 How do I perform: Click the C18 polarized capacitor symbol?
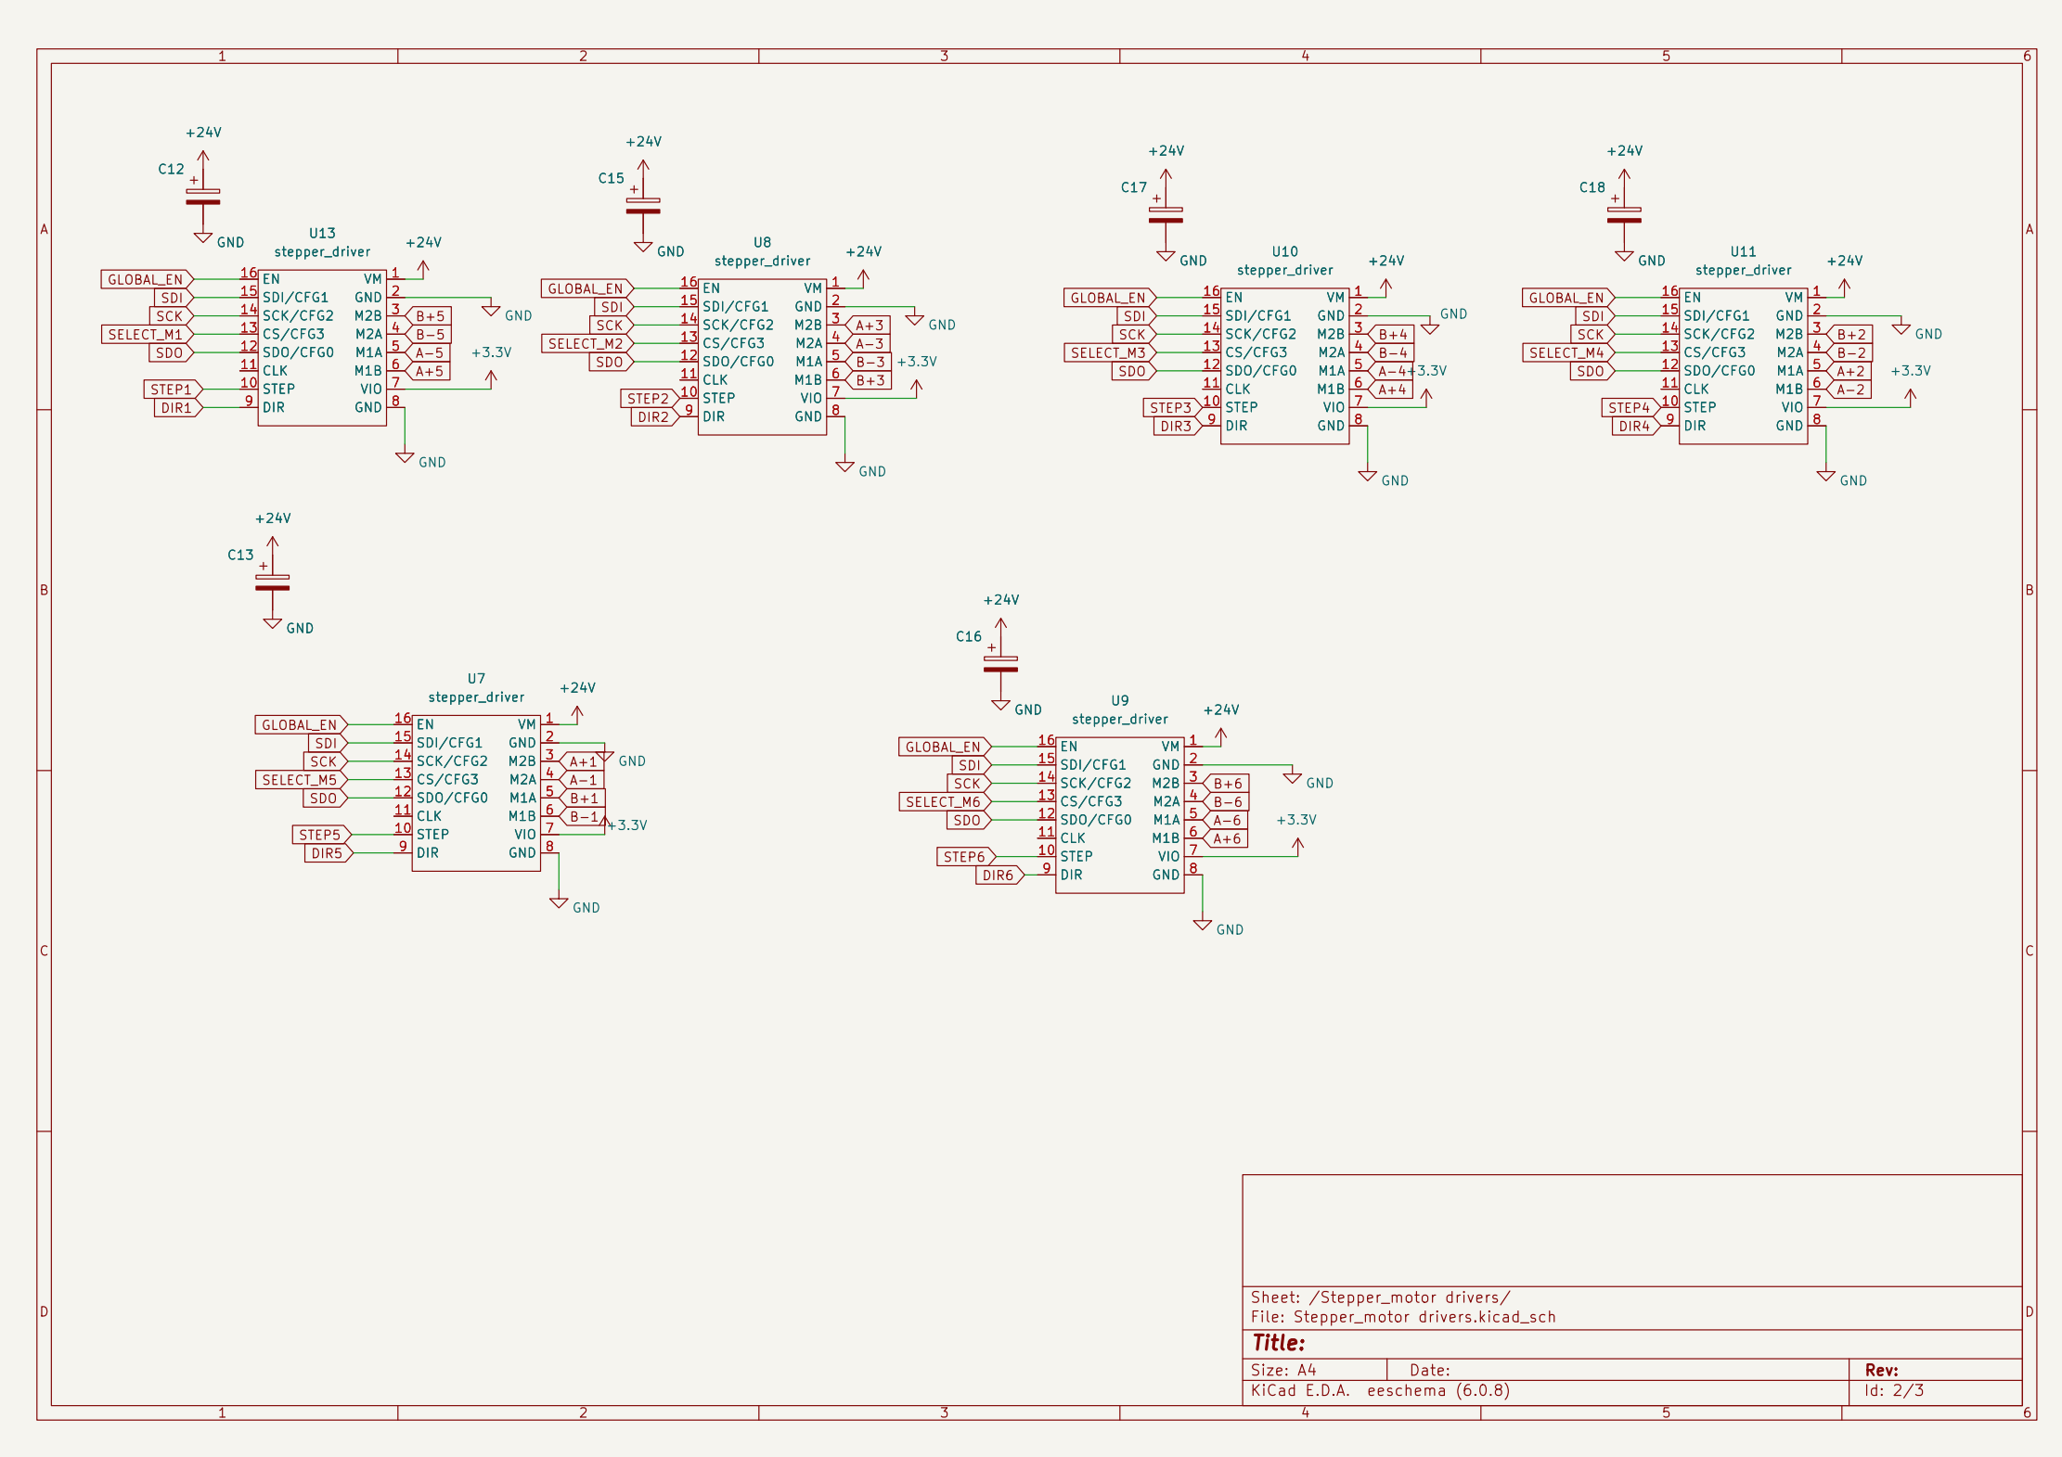click(1624, 215)
